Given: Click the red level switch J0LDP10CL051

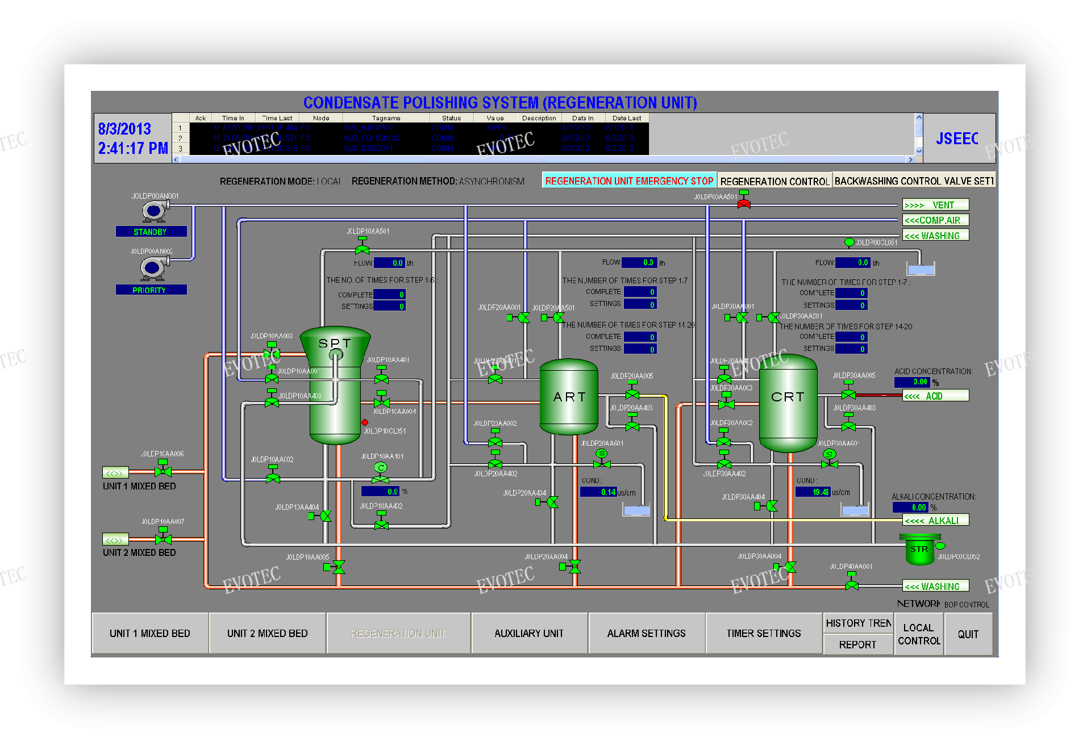Looking at the screenshot, I should pyautogui.click(x=365, y=422).
